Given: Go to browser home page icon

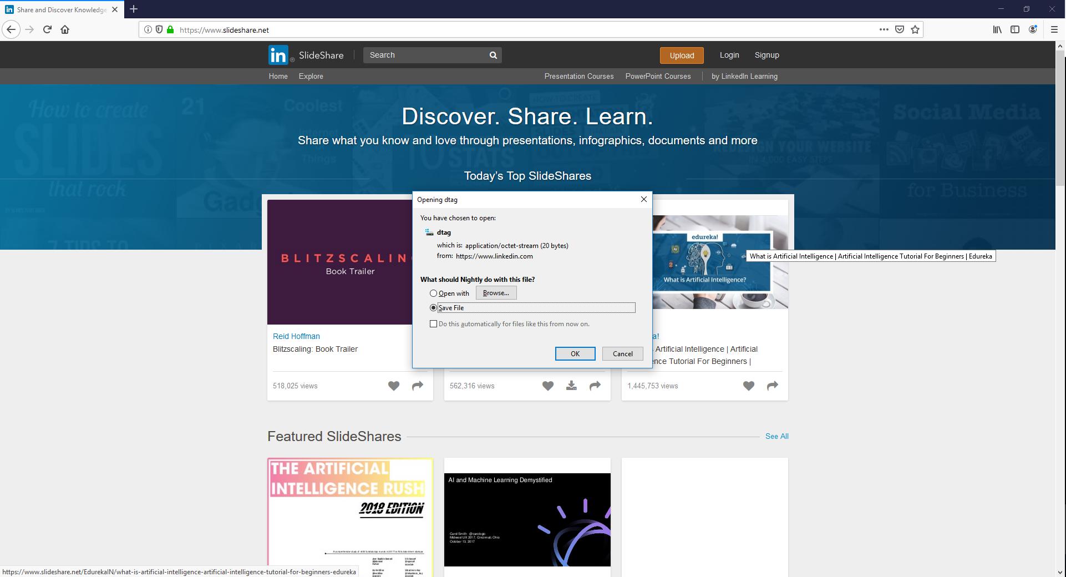Looking at the screenshot, I should coord(65,29).
